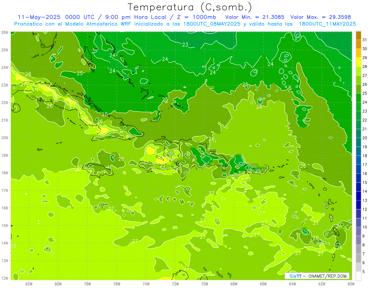The height and width of the screenshot is (288, 373).
Task: Pick the color bar segment between 30 and 31
Action: 358,44
